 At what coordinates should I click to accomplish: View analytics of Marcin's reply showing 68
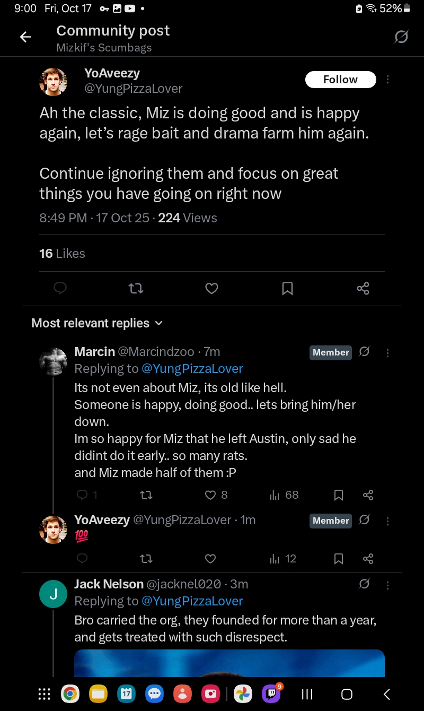(285, 495)
